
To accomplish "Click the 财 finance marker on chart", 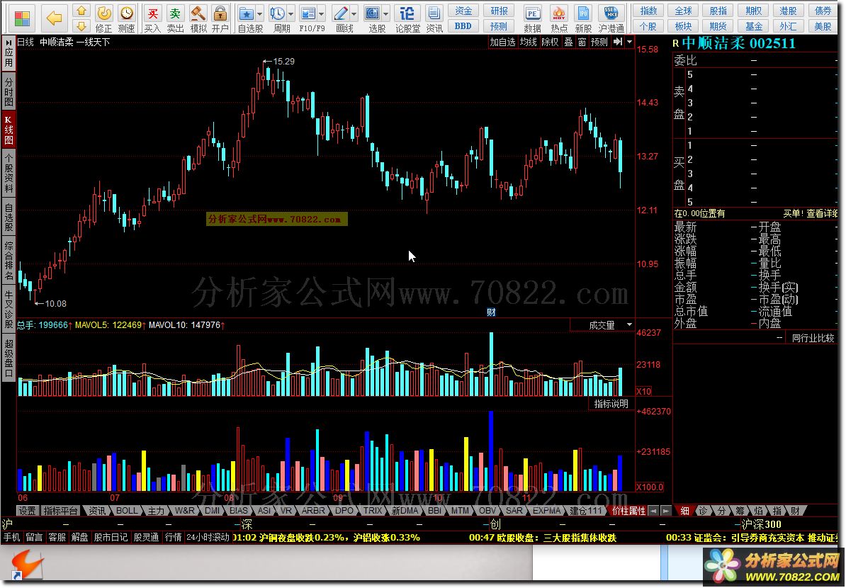I will point(491,312).
